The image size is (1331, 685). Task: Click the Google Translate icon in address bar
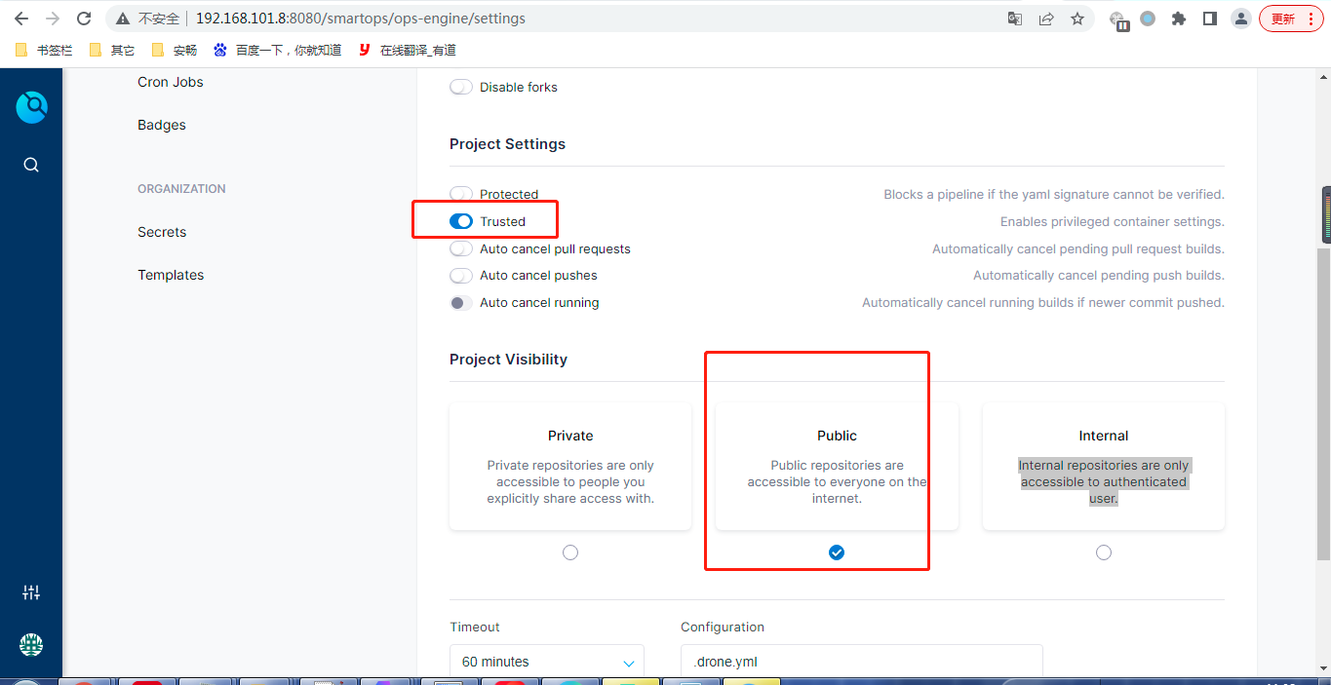(1014, 19)
